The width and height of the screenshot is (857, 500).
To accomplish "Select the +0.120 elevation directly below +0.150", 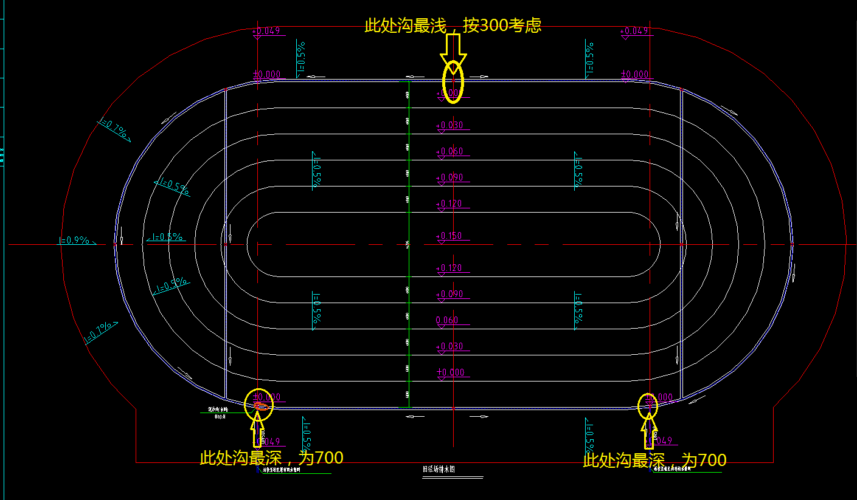I will [449, 268].
